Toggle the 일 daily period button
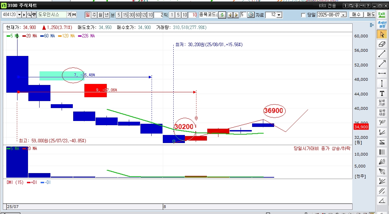 (88, 15)
